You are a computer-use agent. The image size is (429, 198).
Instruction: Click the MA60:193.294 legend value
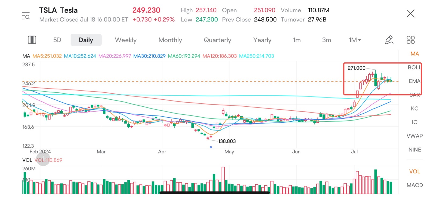184,56
